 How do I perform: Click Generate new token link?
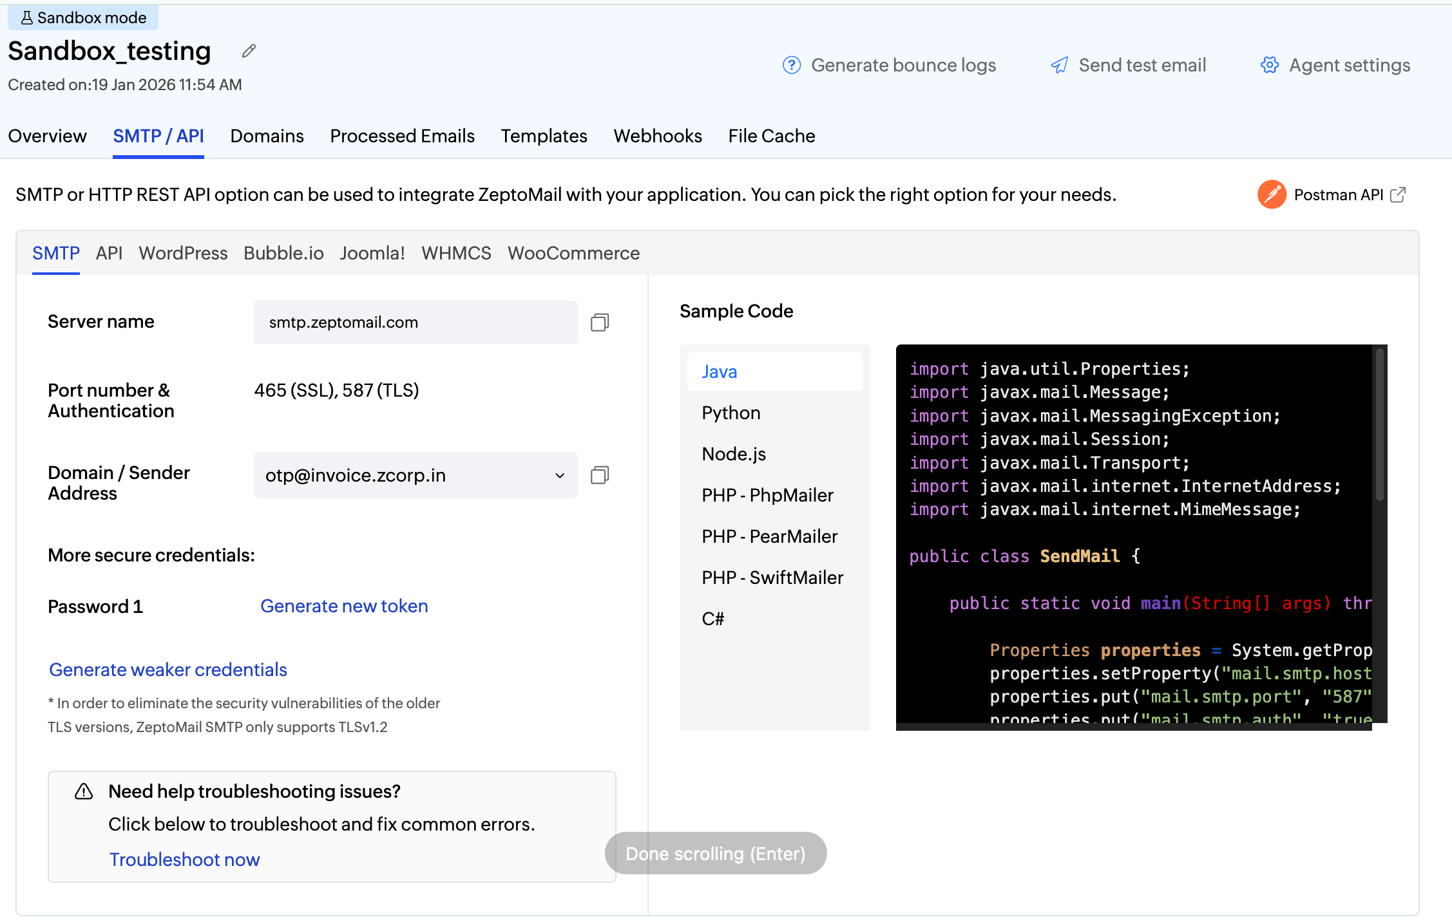click(344, 606)
